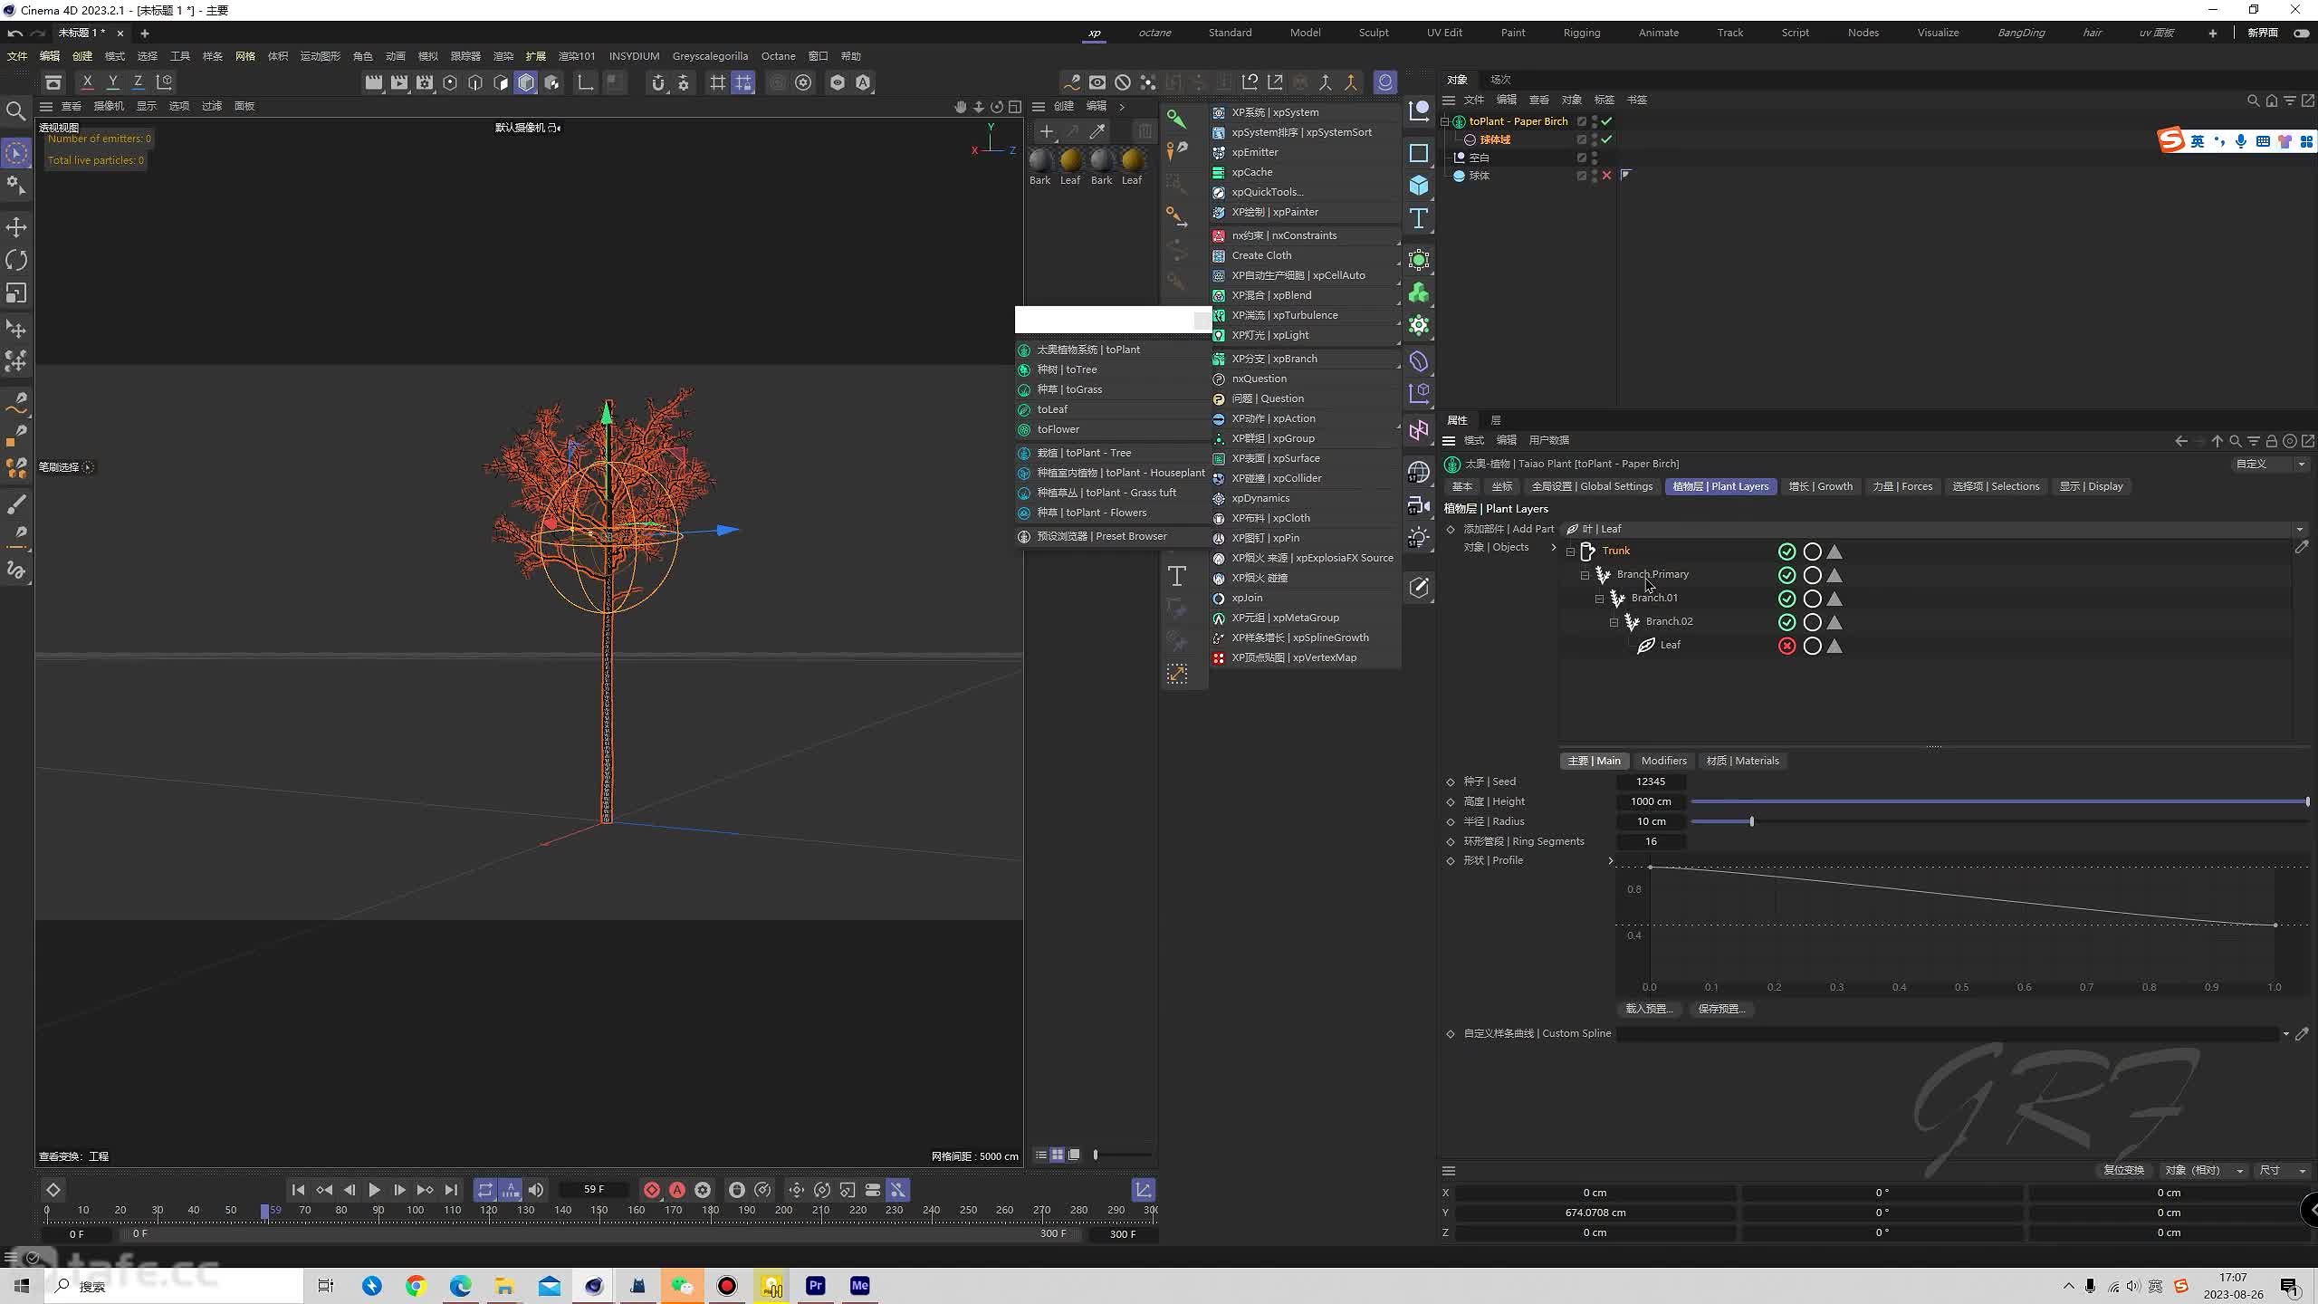This screenshot has width=2318, height=1304.
Task: Toggle the toPlant - Paper Birch green checkmark
Action: 1606,121
